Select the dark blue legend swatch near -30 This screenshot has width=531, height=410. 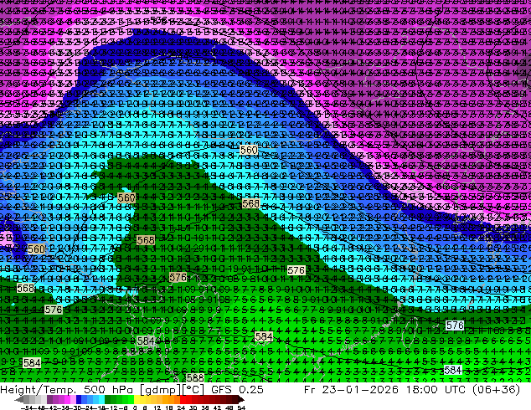coord(79,400)
